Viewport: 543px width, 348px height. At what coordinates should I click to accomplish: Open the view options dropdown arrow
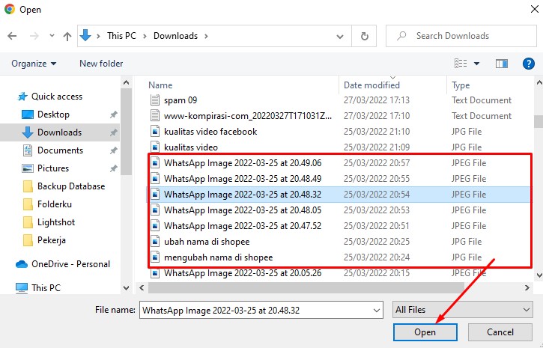pyautogui.click(x=477, y=64)
